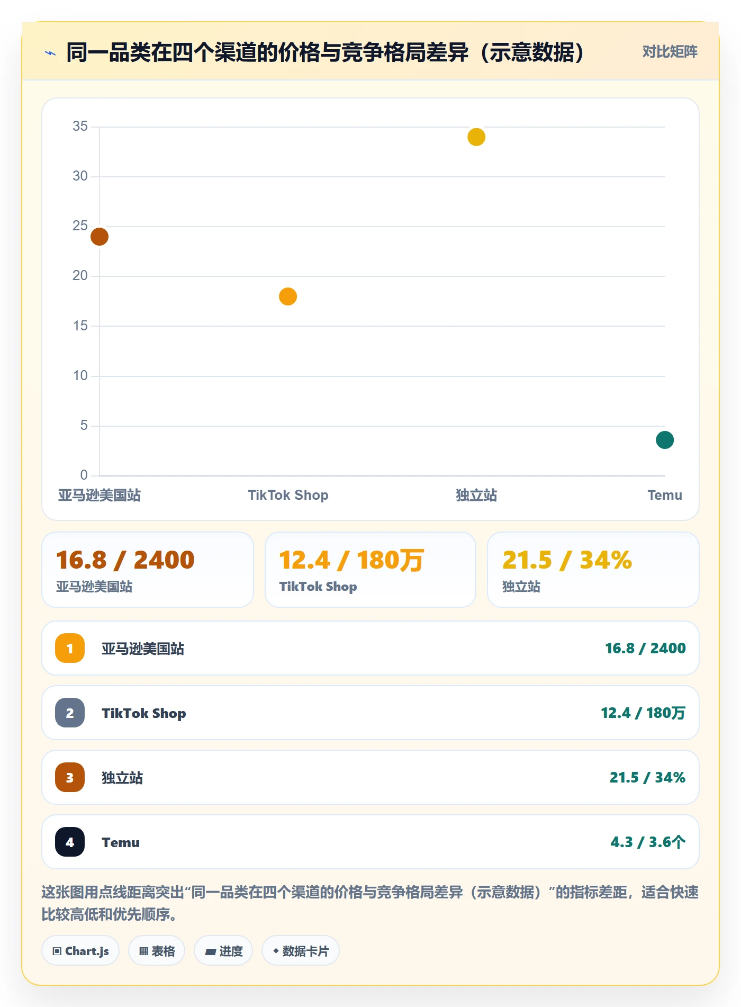Click the TikTok Shop x-axis label
The image size is (741, 1007).
pos(288,496)
